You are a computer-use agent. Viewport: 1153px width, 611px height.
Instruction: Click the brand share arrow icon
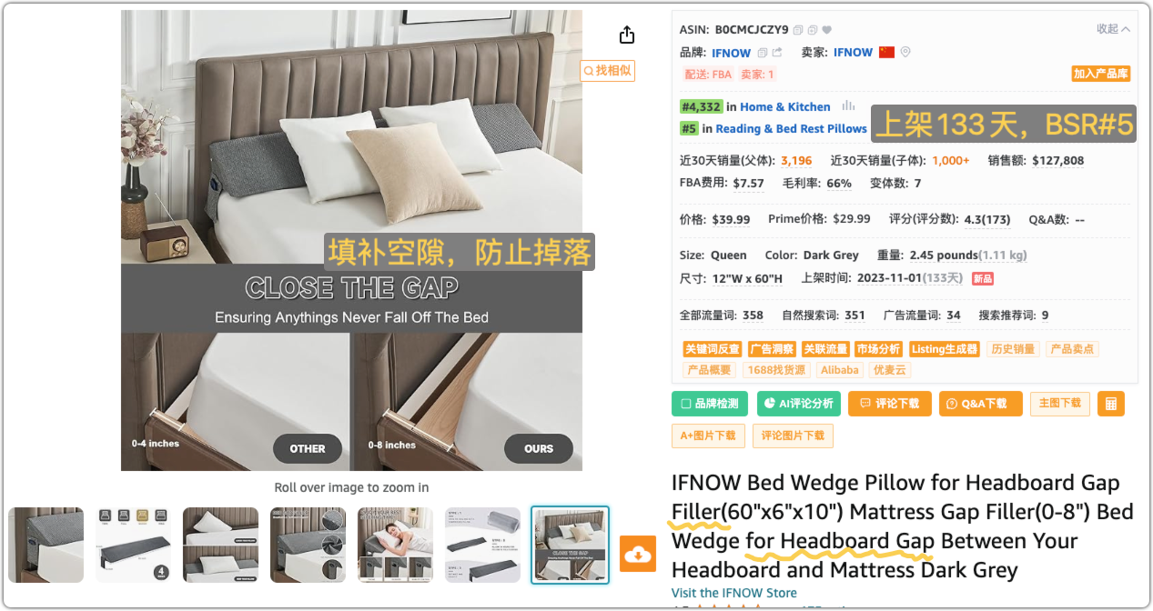[x=777, y=53]
